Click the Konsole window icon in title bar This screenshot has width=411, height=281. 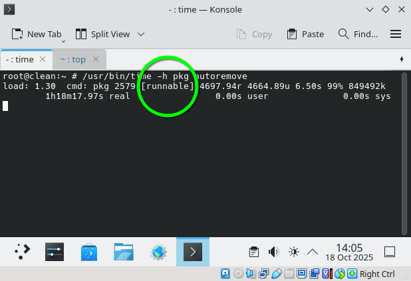[10, 10]
